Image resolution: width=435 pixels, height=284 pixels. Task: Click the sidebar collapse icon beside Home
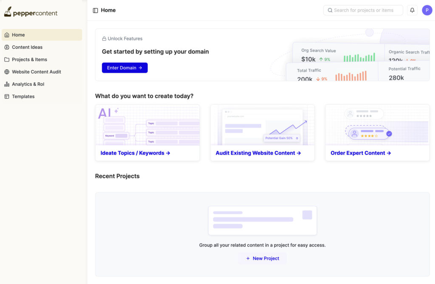click(94, 10)
